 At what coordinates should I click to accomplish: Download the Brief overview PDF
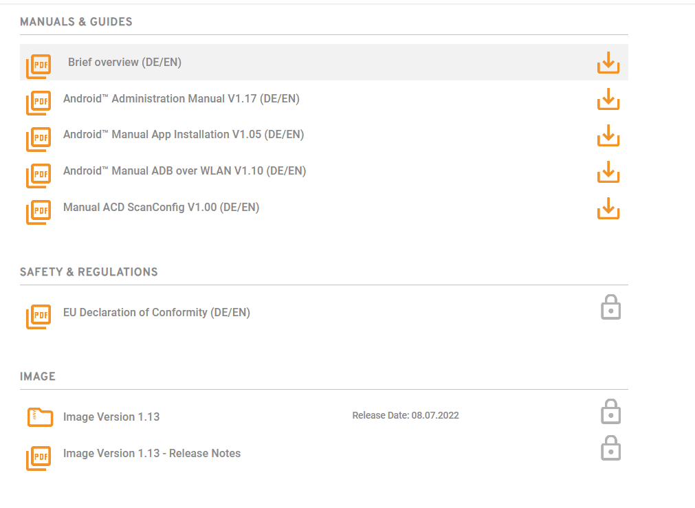(x=608, y=63)
